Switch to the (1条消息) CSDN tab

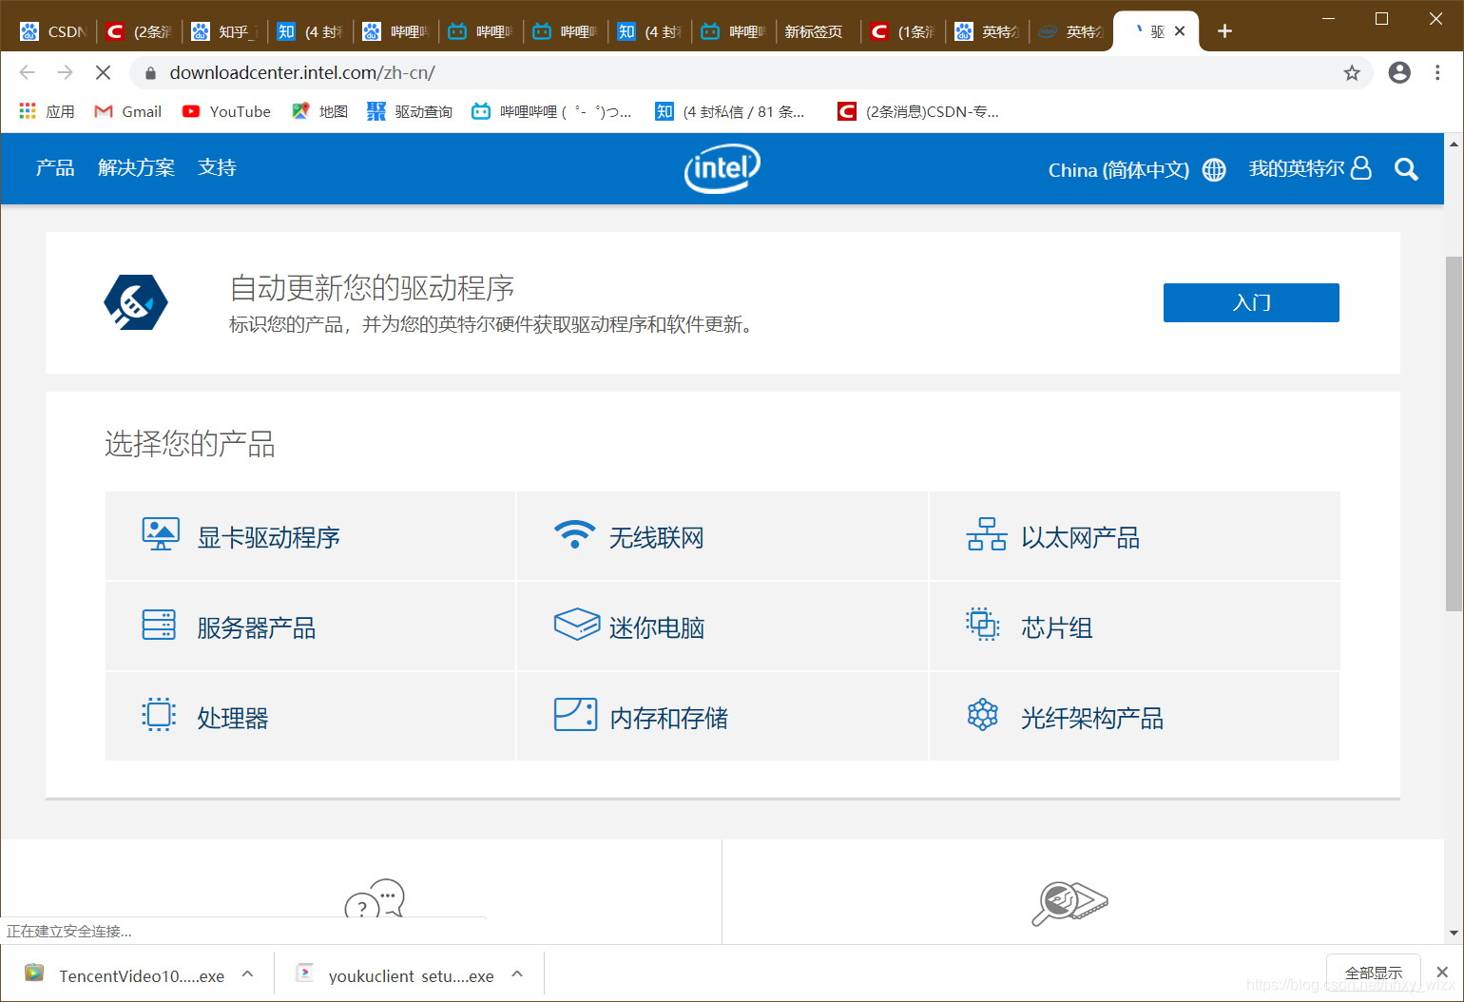click(902, 31)
